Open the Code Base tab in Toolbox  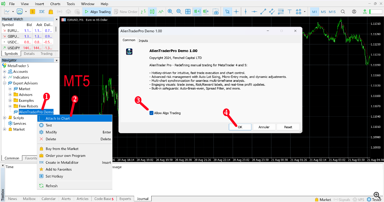pyautogui.click(x=104, y=199)
